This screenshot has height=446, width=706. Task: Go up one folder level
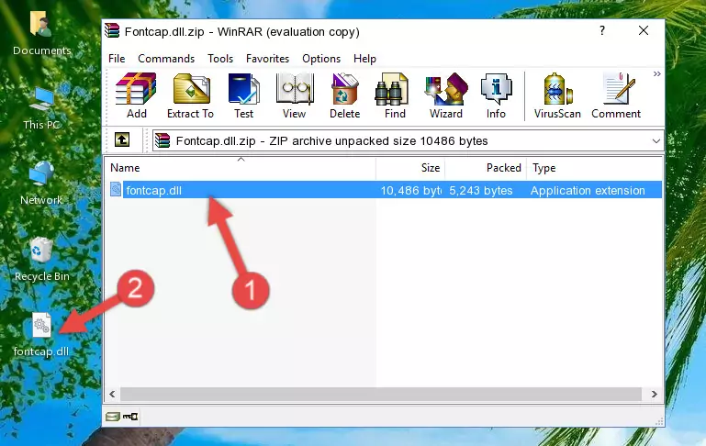tap(122, 140)
